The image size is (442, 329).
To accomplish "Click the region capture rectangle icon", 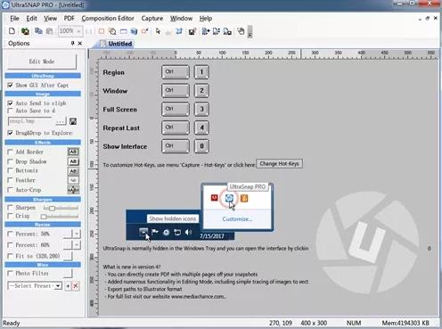I will coord(102,31).
